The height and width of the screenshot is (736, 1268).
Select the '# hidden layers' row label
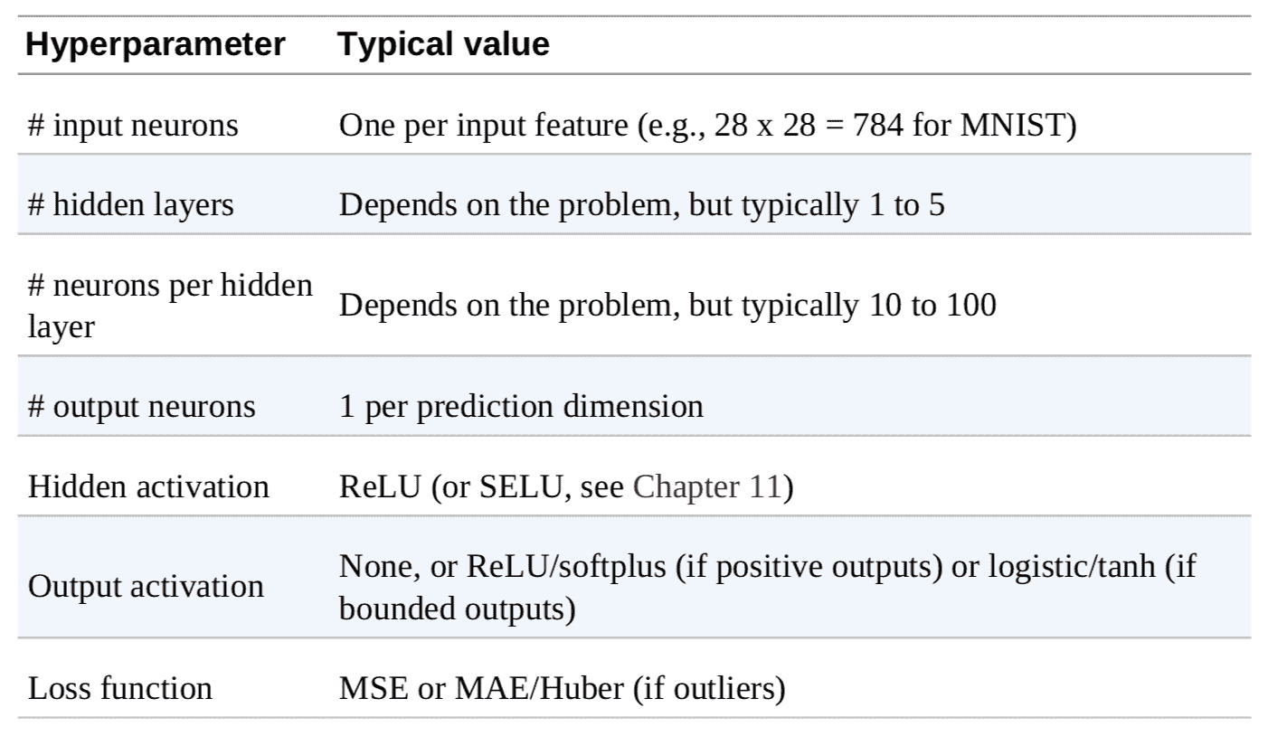pos(130,204)
